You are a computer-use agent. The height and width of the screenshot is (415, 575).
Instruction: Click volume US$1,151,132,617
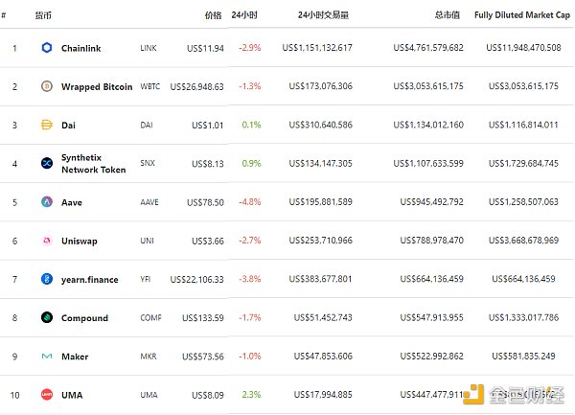pyautogui.click(x=317, y=48)
